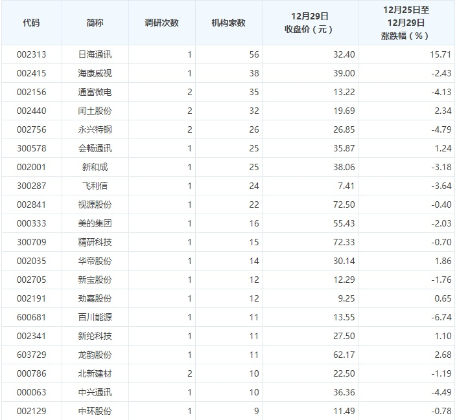The width and height of the screenshot is (457, 420).
Task: Select stock code 002341
Action: [x=32, y=336]
